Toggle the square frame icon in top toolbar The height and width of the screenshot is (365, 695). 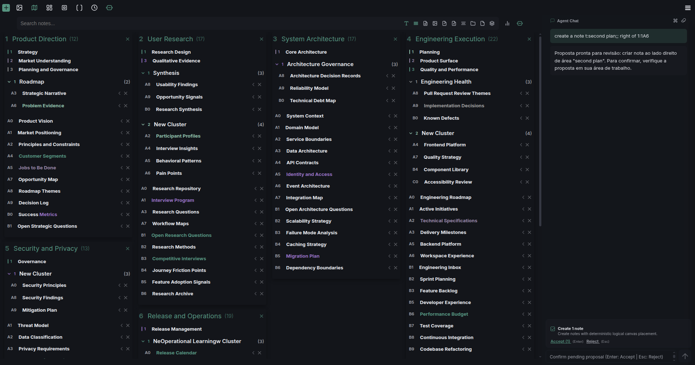pyautogui.click(x=64, y=8)
